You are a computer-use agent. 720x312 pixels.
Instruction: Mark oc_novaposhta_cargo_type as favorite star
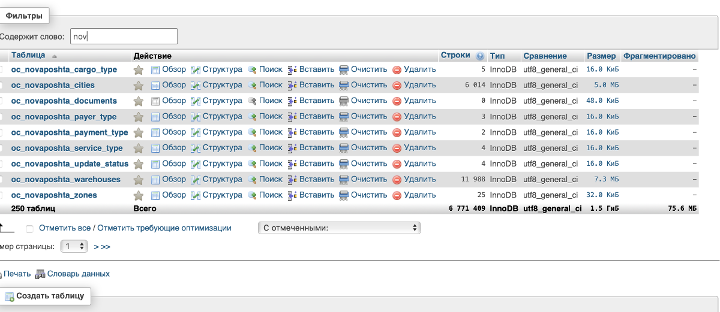(x=139, y=70)
